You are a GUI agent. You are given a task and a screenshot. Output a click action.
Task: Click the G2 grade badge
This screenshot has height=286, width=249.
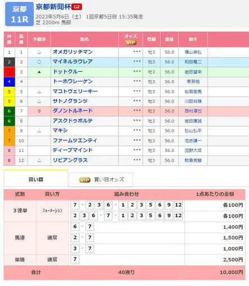pyautogui.click(x=76, y=7)
